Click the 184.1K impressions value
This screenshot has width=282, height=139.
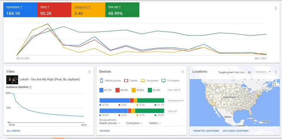tap(13, 13)
